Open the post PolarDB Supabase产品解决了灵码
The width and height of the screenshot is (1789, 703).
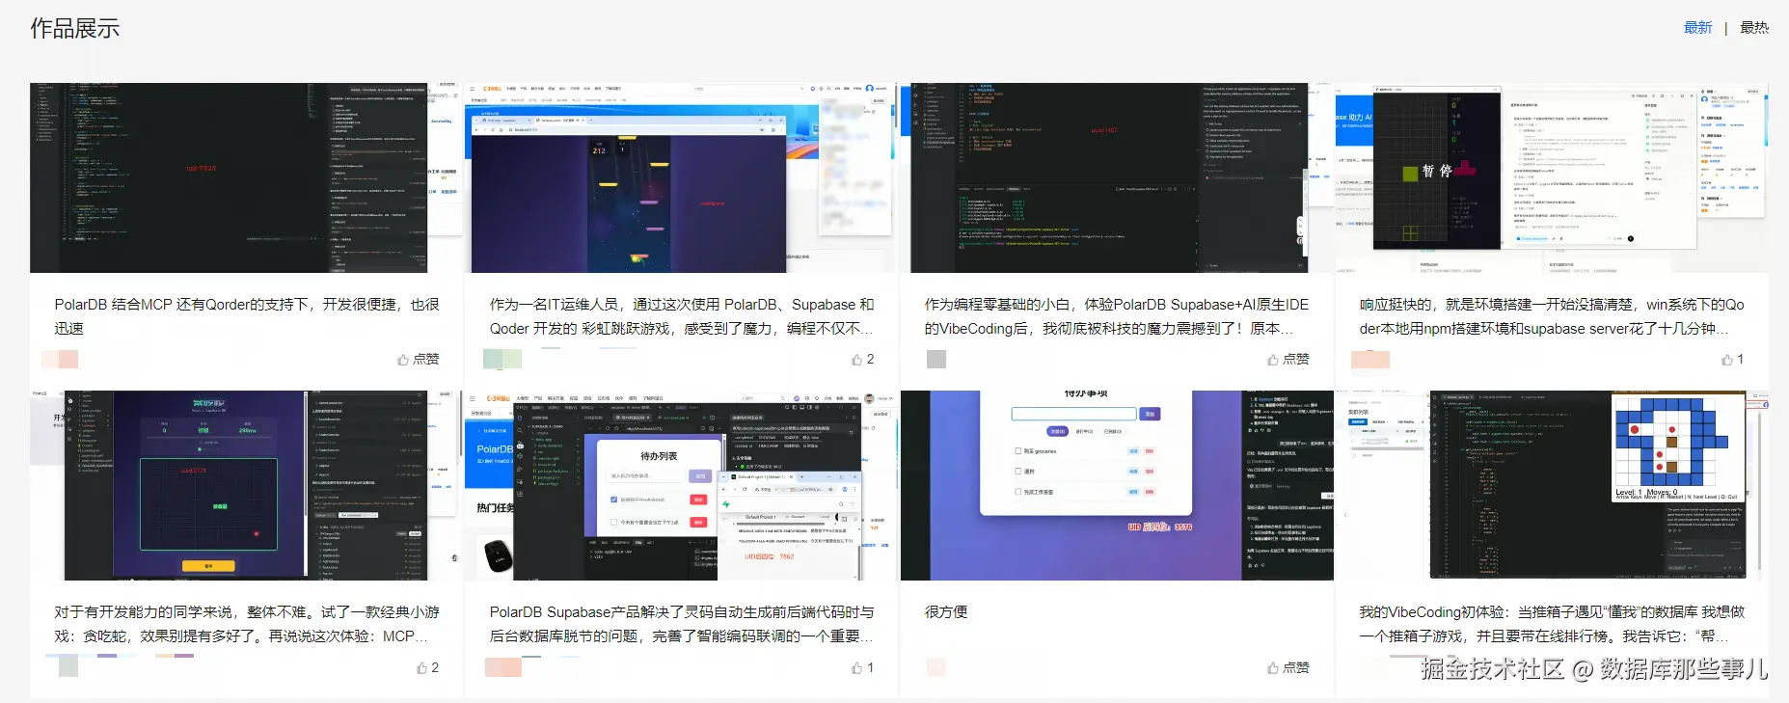682,624
